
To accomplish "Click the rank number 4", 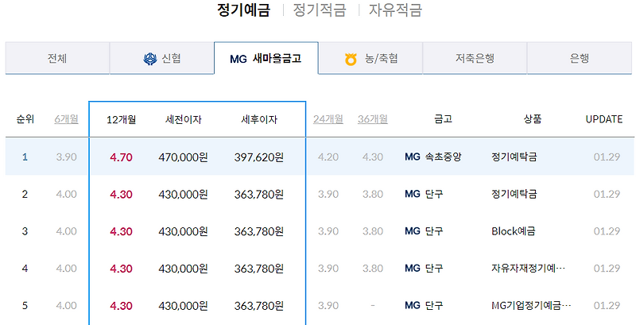I will click(x=25, y=269).
